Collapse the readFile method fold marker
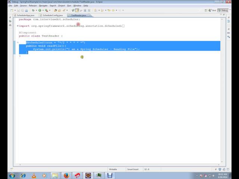239x179 pixels. (x=18, y=43)
